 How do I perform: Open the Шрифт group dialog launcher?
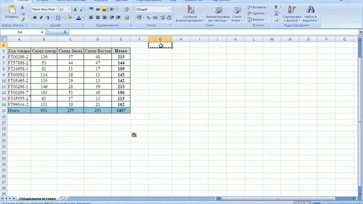[x=83, y=25]
